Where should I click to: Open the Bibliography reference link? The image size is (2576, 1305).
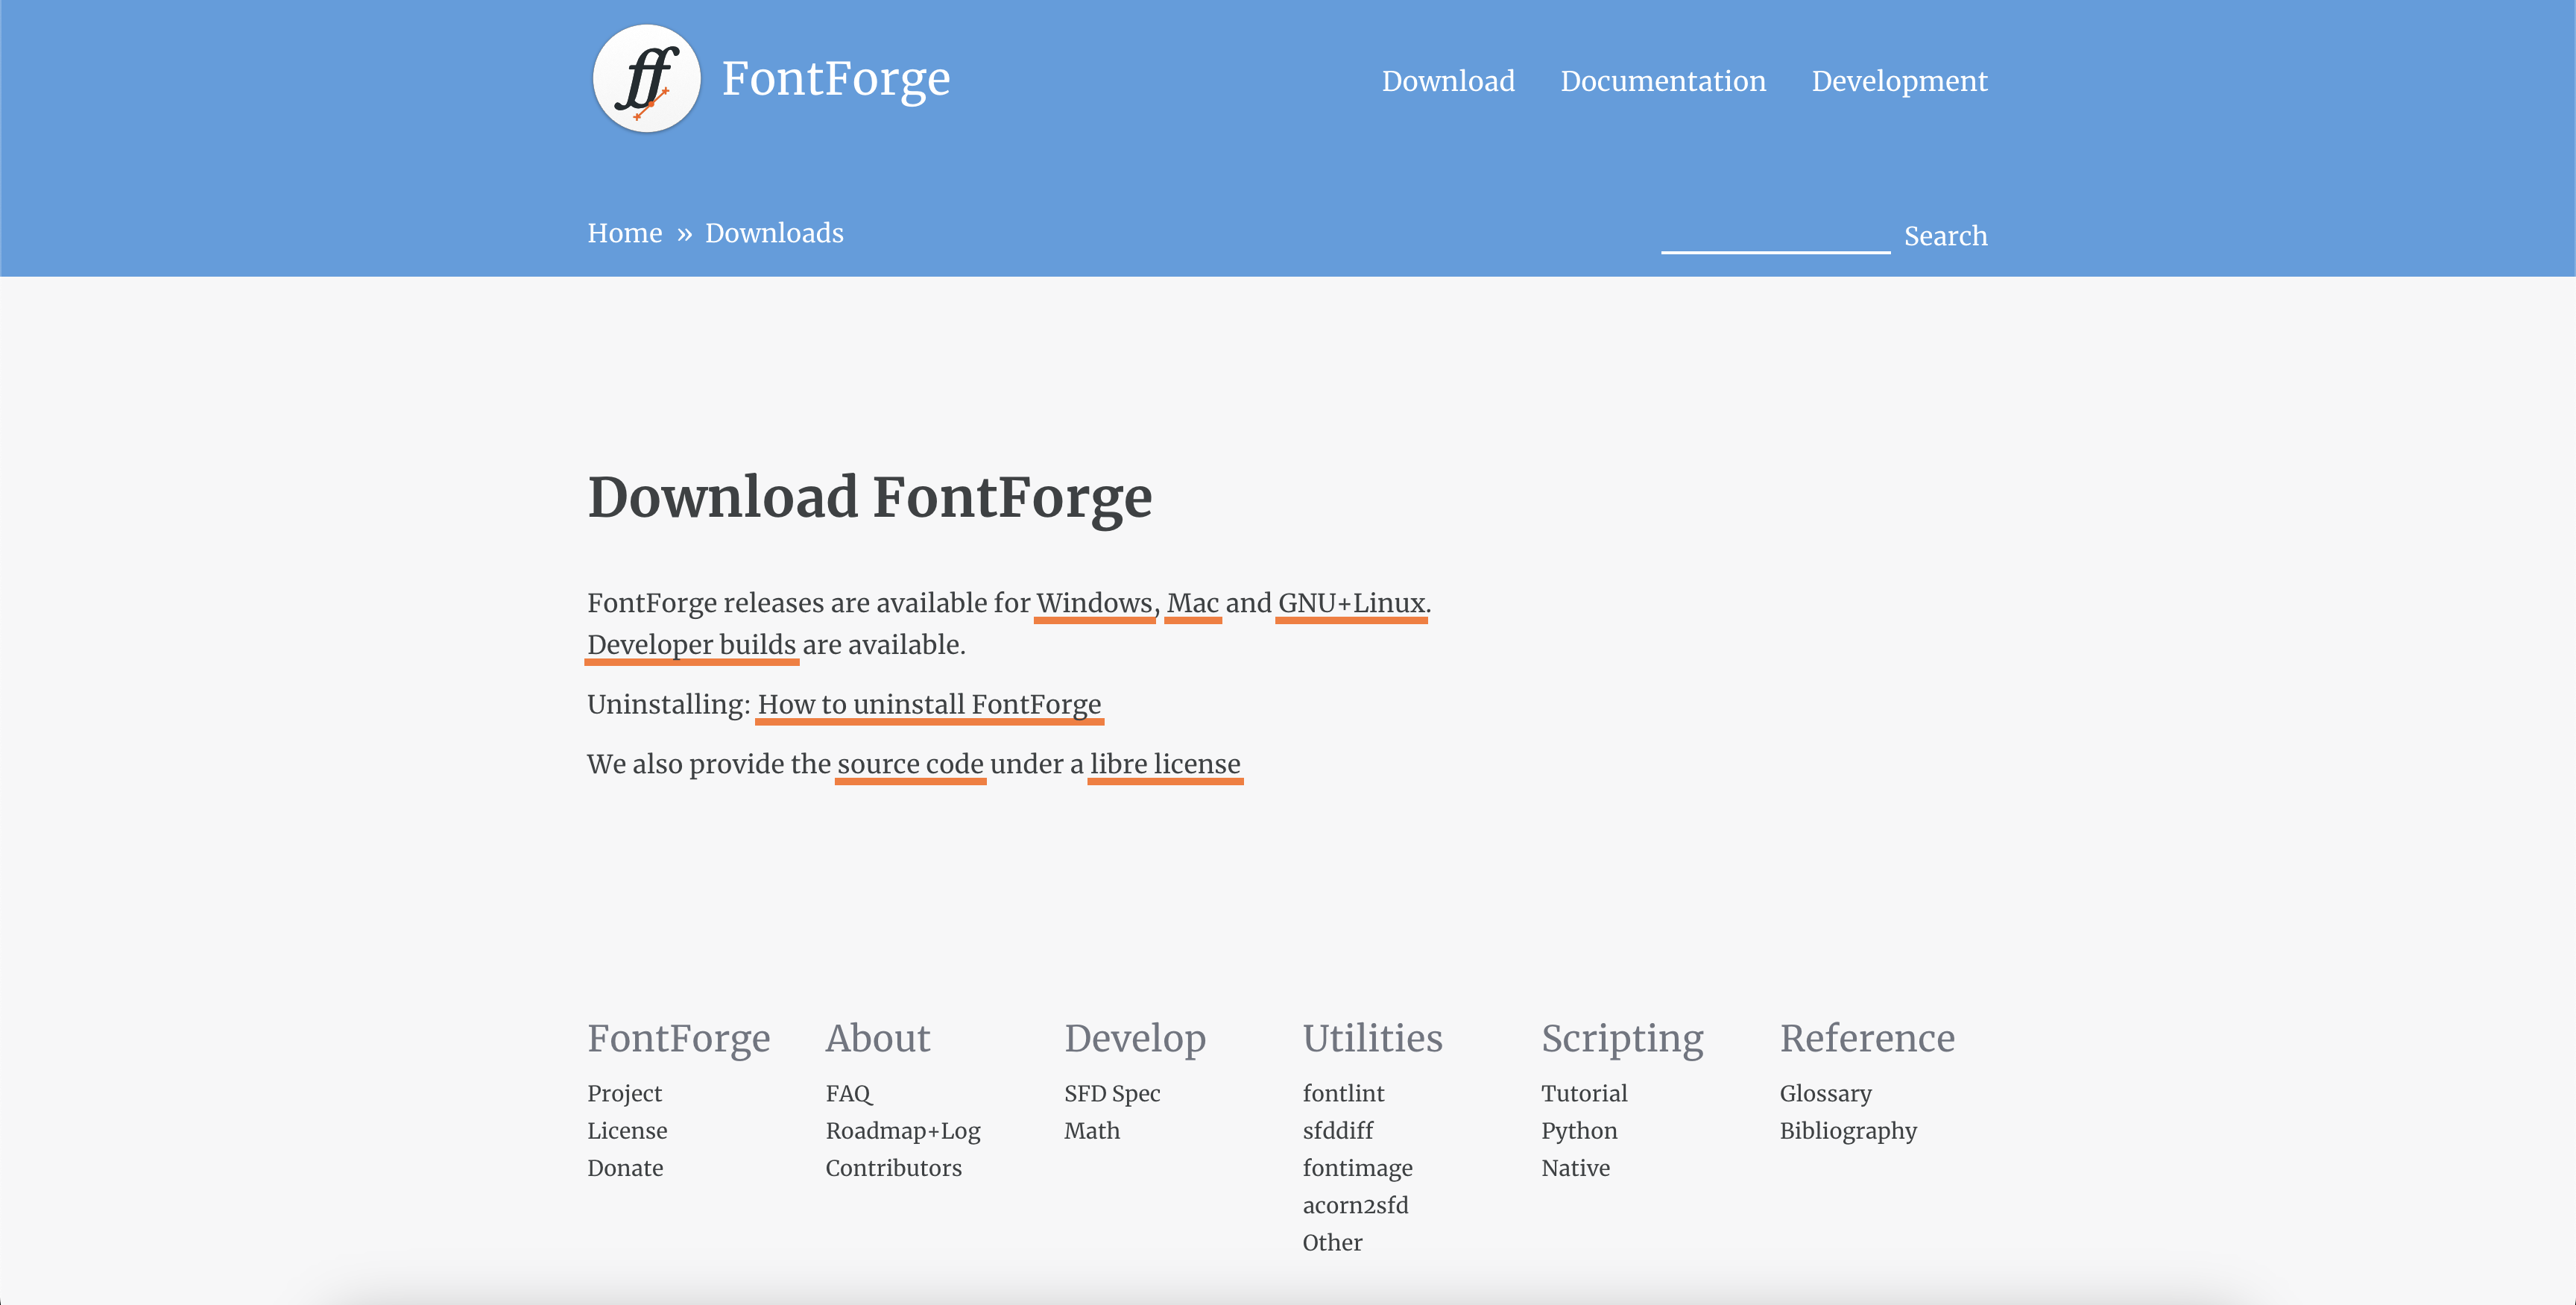(x=1848, y=1131)
